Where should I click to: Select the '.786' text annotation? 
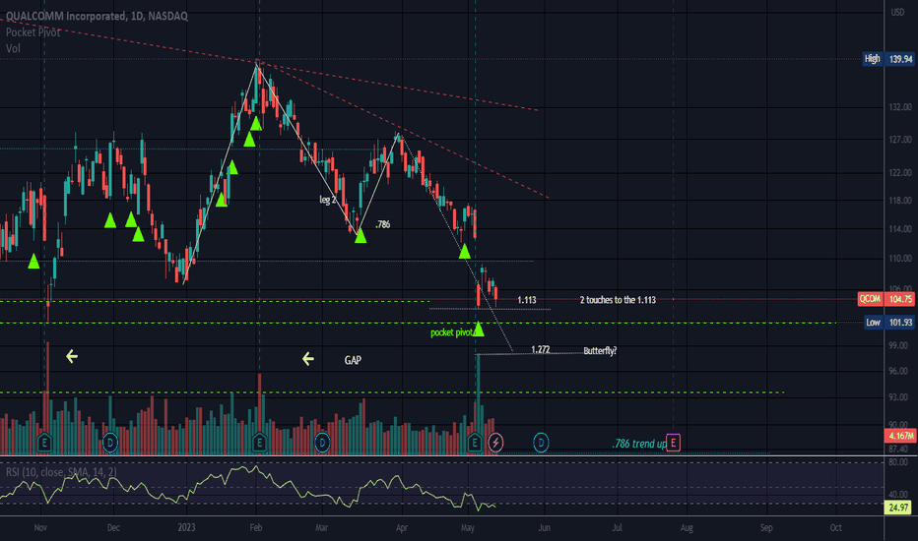[x=382, y=224]
